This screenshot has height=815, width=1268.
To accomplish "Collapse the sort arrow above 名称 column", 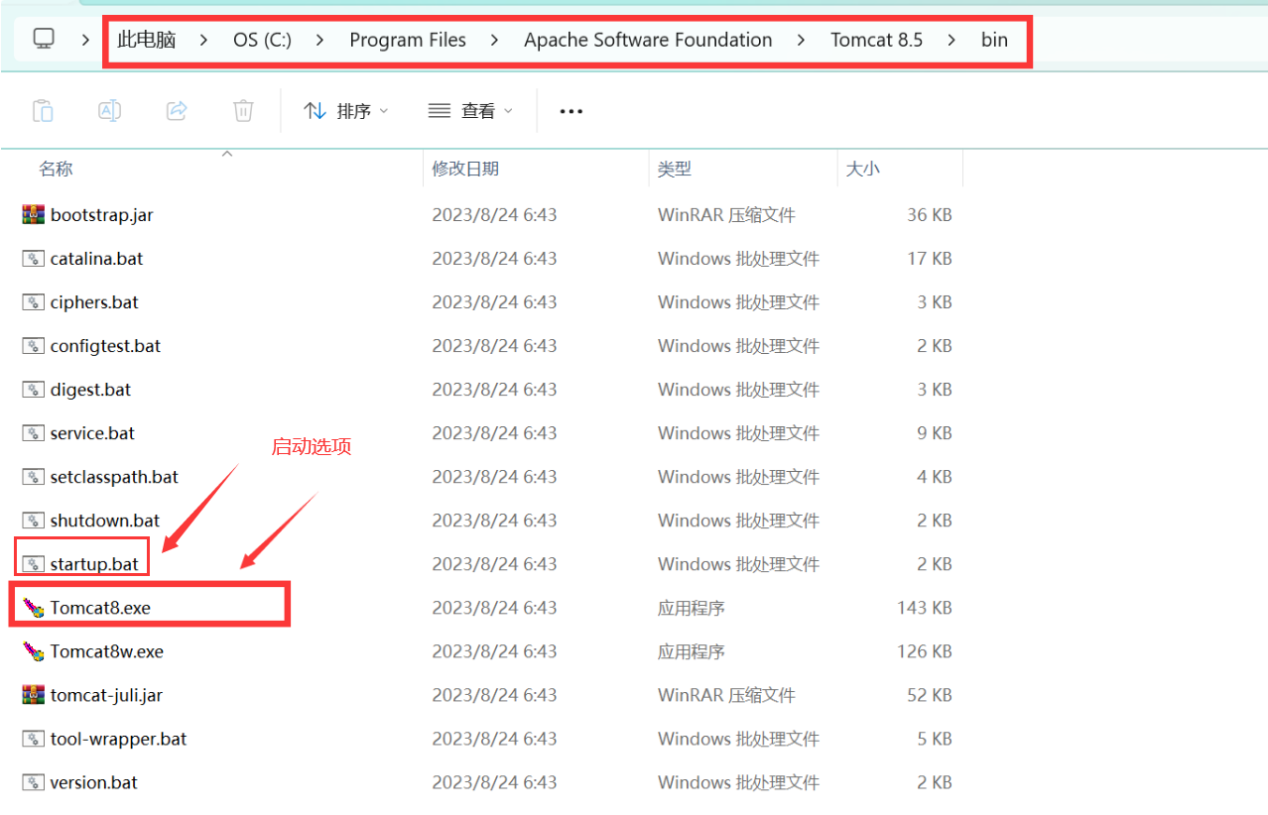I will [226, 154].
